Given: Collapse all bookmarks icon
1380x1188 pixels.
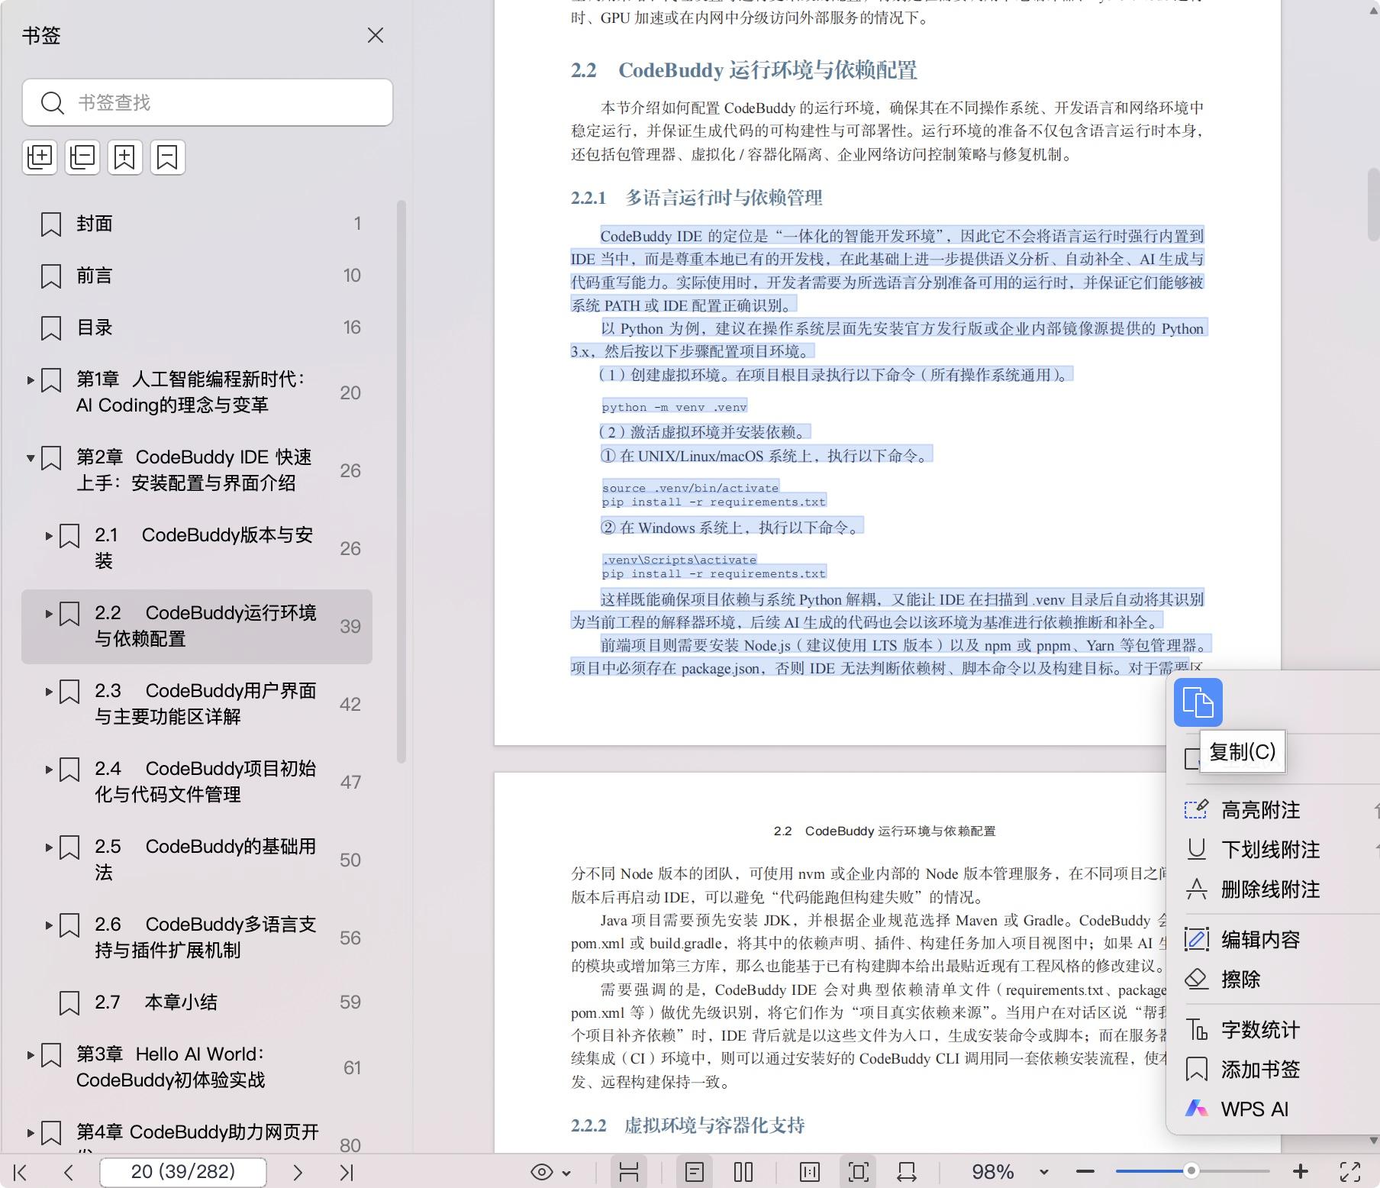Looking at the screenshot, I should [82, 157].
